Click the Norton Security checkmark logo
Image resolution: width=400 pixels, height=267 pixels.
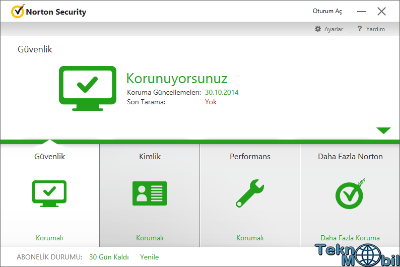pyautogui.click(x=18, y=11)
